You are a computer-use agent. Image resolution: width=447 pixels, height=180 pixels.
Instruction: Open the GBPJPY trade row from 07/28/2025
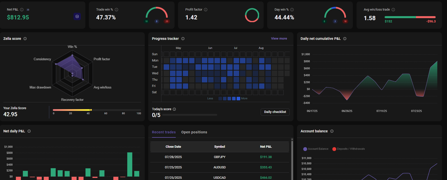point(219,157)
